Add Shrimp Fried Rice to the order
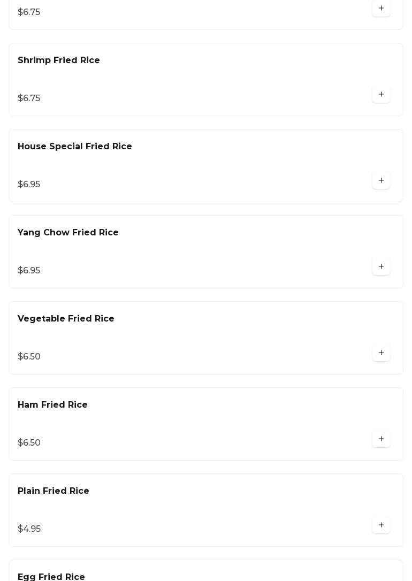The width and height of the screenshot is (412, 581). point(381,95)
